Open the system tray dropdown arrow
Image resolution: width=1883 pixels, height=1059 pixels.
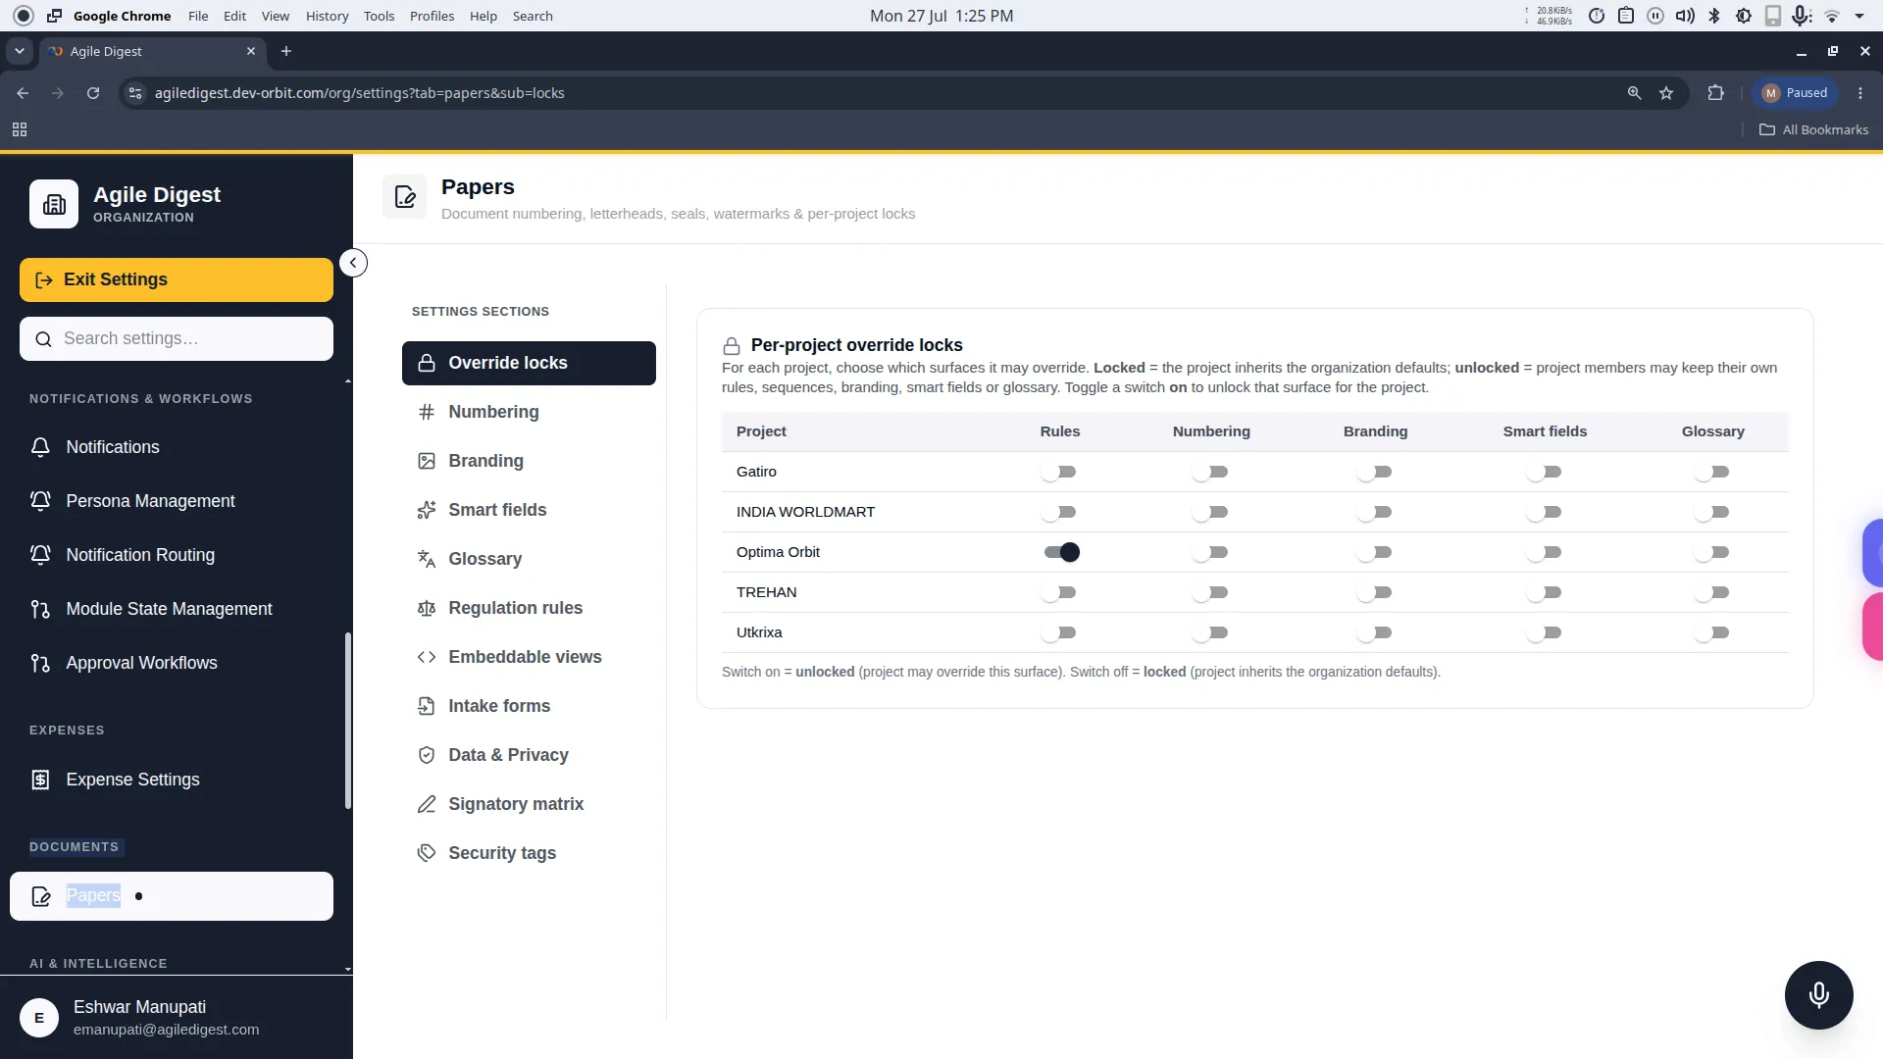1859,16
